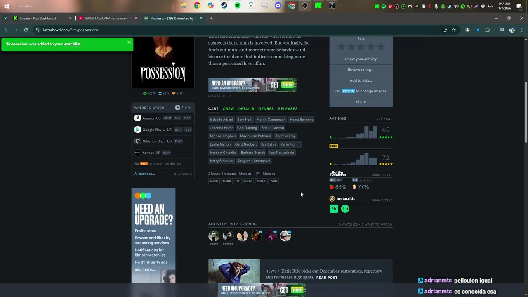Open the Chrome three-dot menu

tap(522, 30)
